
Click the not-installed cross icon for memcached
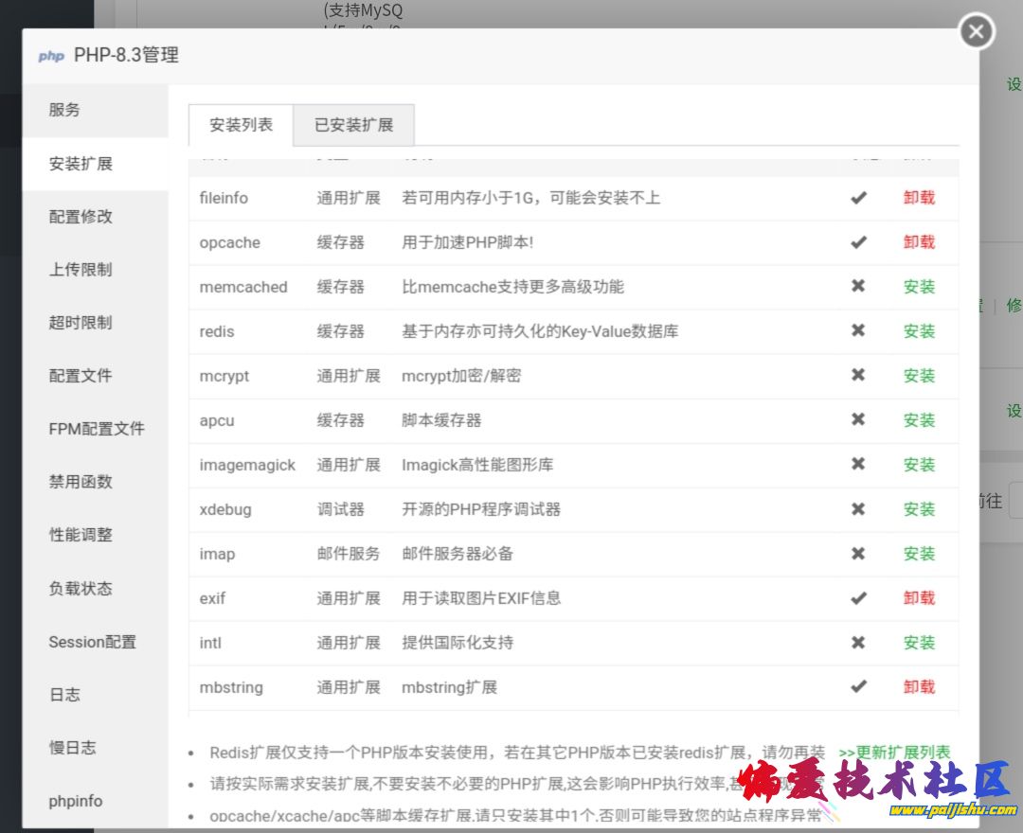click(x=858, y=286)
